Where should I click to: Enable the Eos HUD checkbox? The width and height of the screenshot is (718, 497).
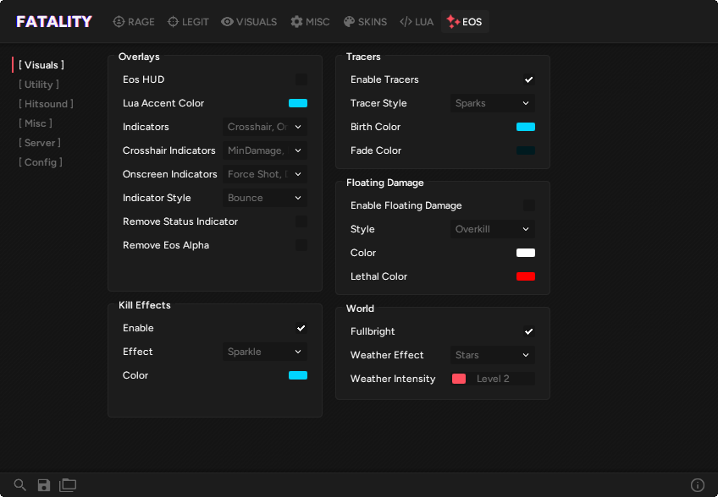pos(301,79)
